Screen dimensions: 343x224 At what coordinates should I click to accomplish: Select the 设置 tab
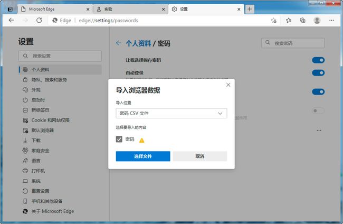tap(206, 9)
